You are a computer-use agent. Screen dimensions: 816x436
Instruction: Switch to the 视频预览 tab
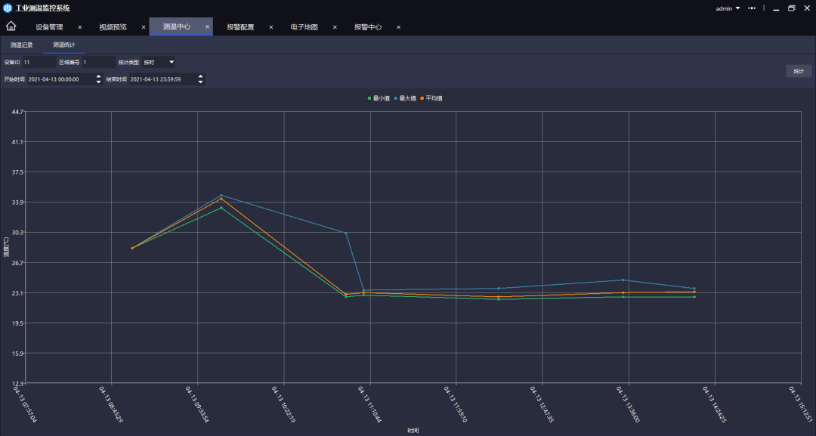click(x=113, y=27)
